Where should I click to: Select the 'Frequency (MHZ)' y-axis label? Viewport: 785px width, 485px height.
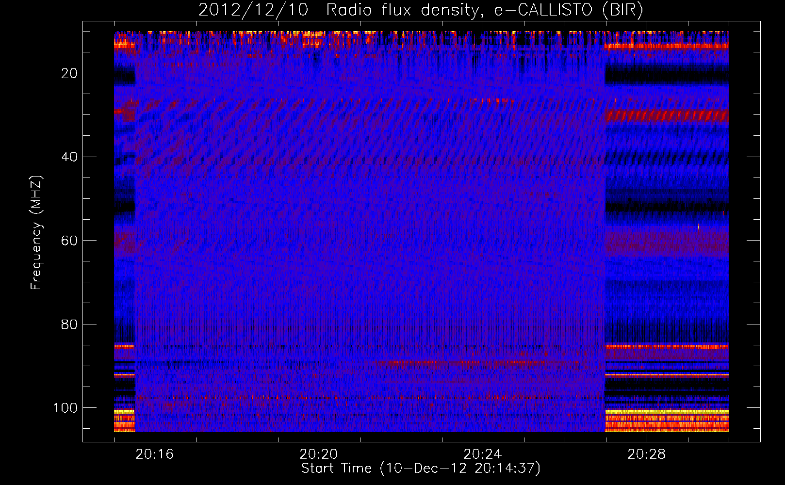[36, 233]
